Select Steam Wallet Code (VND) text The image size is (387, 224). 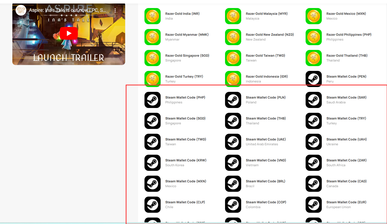pos(266,160)
